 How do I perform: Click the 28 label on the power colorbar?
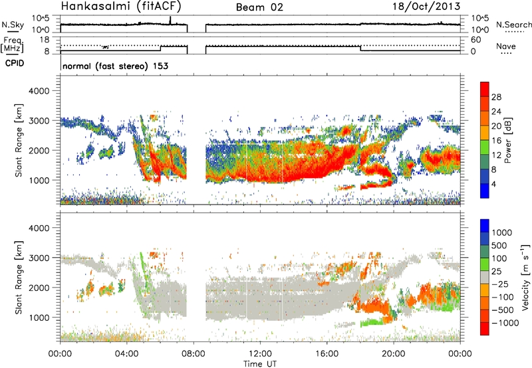(496, 97)
